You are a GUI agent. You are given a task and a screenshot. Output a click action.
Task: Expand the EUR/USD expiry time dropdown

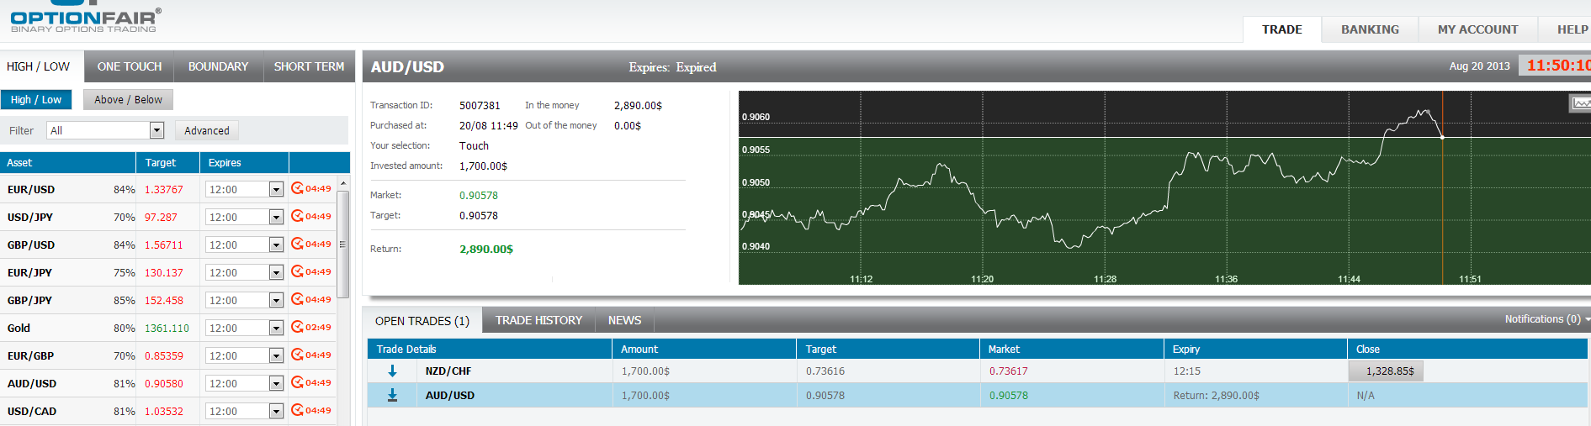pyautogui.click(x=276, y=190)
